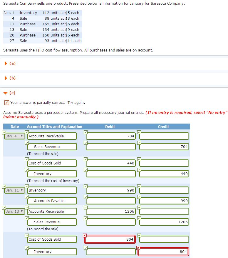Image resolution: width=228 pixels, height=258 pixels.
Task: Click the green check icon on Accounts Payable field
Action: 27,197
